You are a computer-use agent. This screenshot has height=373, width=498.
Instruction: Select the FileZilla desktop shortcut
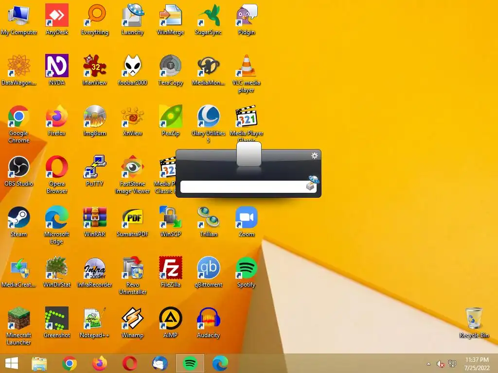171,272
